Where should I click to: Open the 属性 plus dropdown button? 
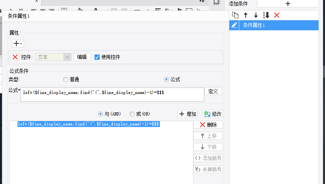point(18,43)
